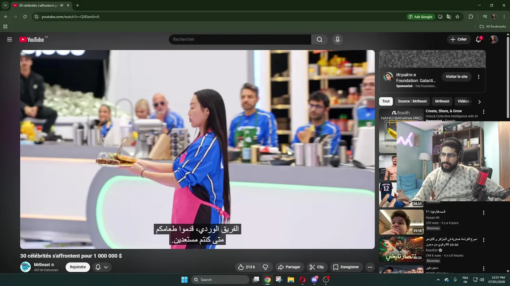Show hidden system tray icons
This screenshot has width=510, height=286.
point(438,280)
